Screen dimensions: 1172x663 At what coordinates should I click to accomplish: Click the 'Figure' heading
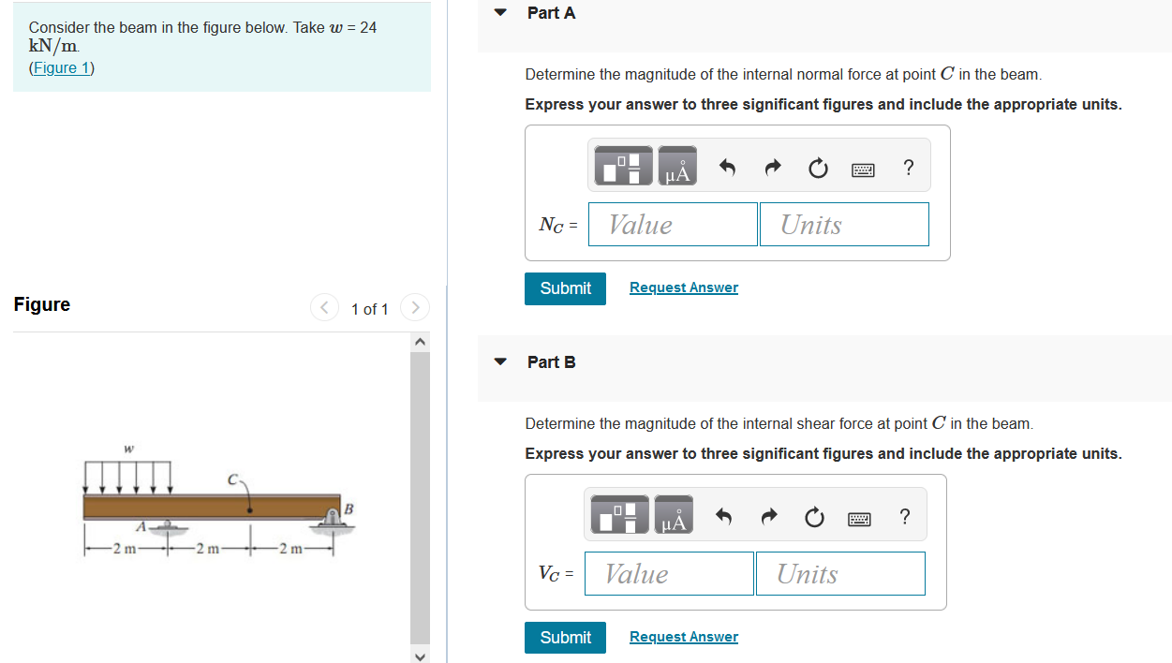[x=42, y=304]
